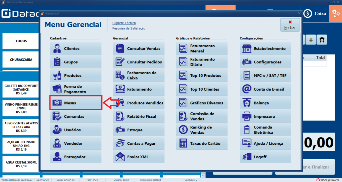
Task: Click the Taxas do Cartão calculator icon
Action: pos(183,144)
